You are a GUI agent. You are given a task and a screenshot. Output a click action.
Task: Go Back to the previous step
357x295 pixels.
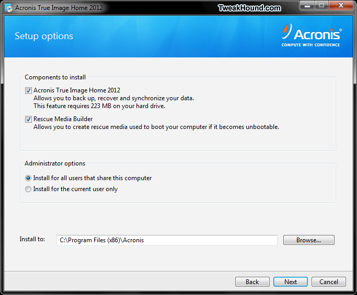point(252,282)
